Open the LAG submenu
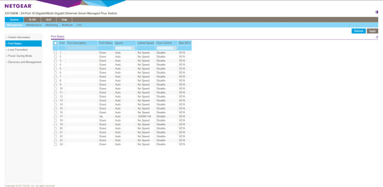 click(x=79, y=25)
